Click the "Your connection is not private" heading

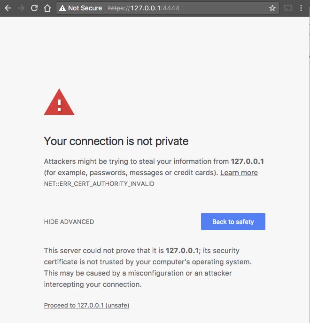click(116, 141)
